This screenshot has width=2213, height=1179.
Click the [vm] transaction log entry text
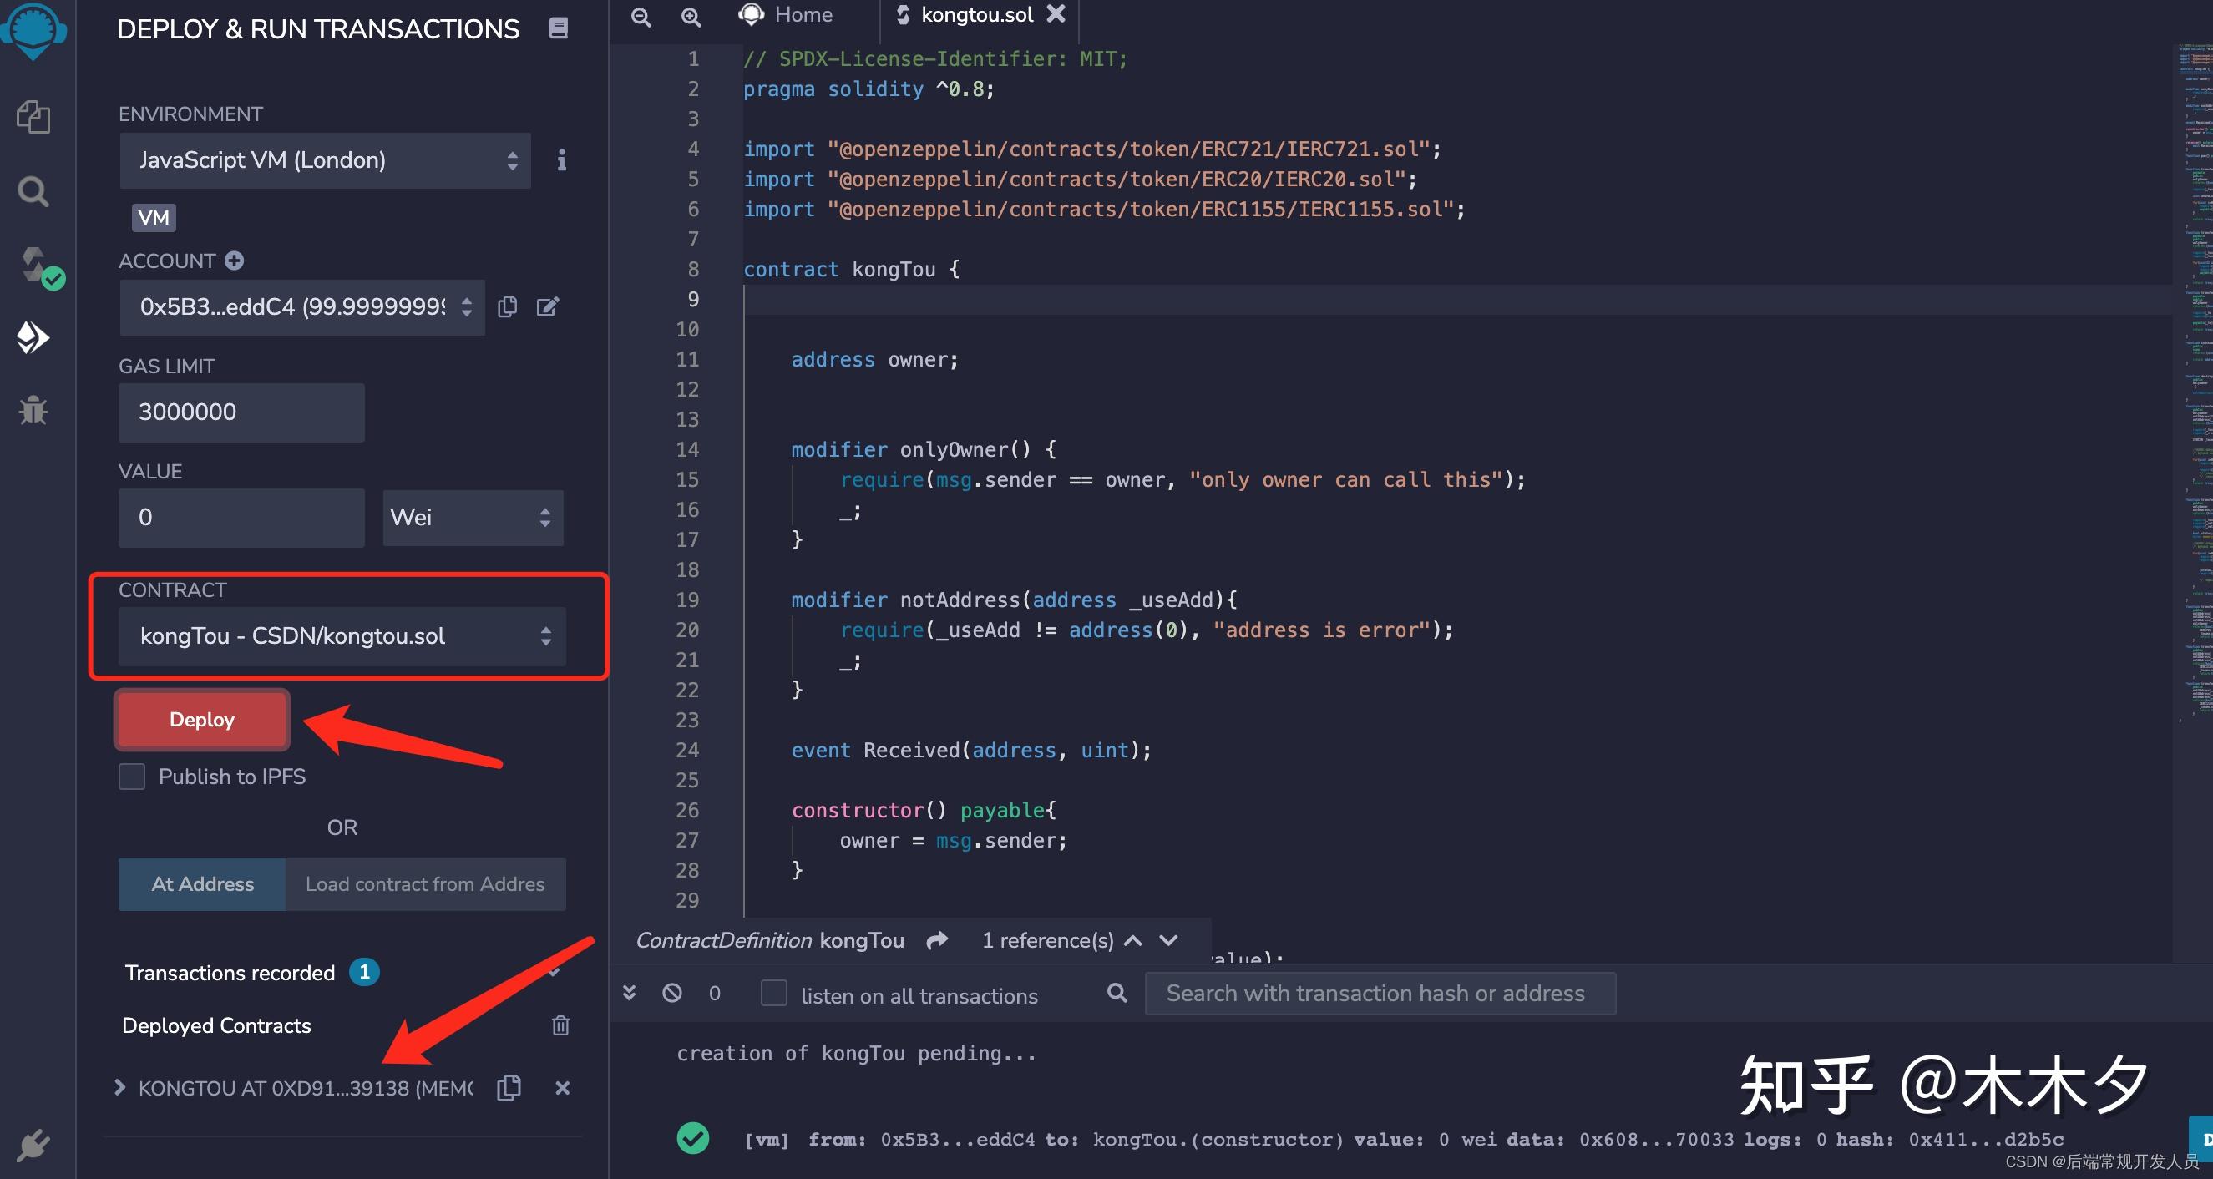[1404, 1140]
